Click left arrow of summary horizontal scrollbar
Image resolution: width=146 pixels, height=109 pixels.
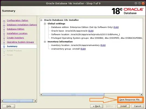(x=41, y=95)
